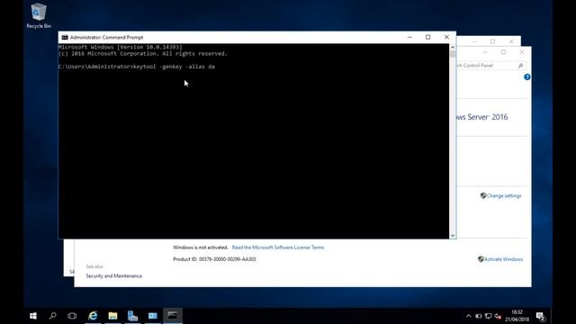The width and height of the screenshot is (576, 324).
Task: Click the volume tray icon
Action: tap(498, 316)
